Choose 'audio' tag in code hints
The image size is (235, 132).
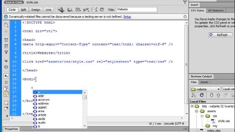pyautogui.click(x=58, y=123)
